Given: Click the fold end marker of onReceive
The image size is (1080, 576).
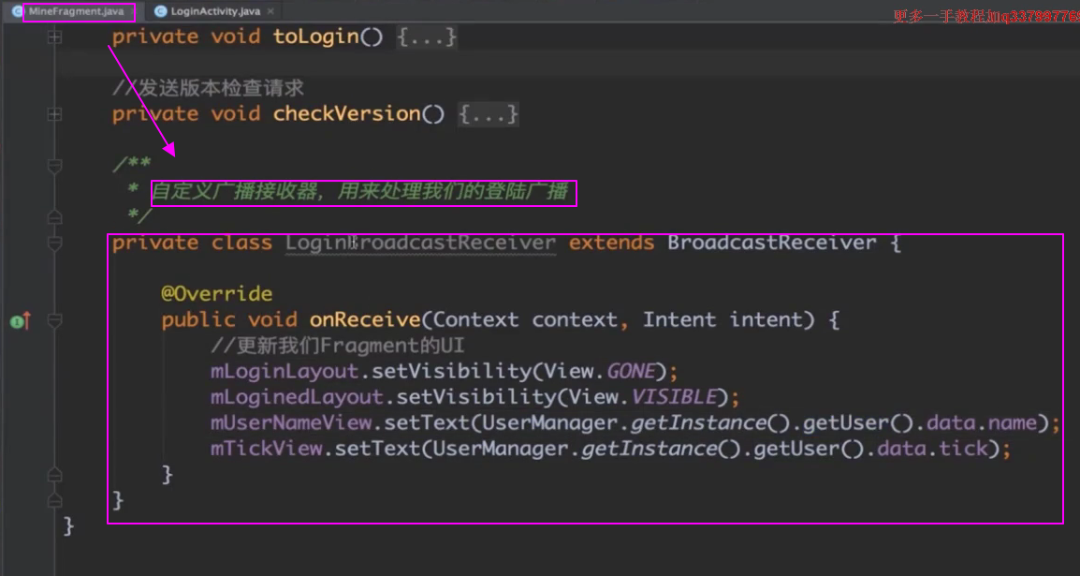Looking at the screenshot, I should (x=54, y=475).
